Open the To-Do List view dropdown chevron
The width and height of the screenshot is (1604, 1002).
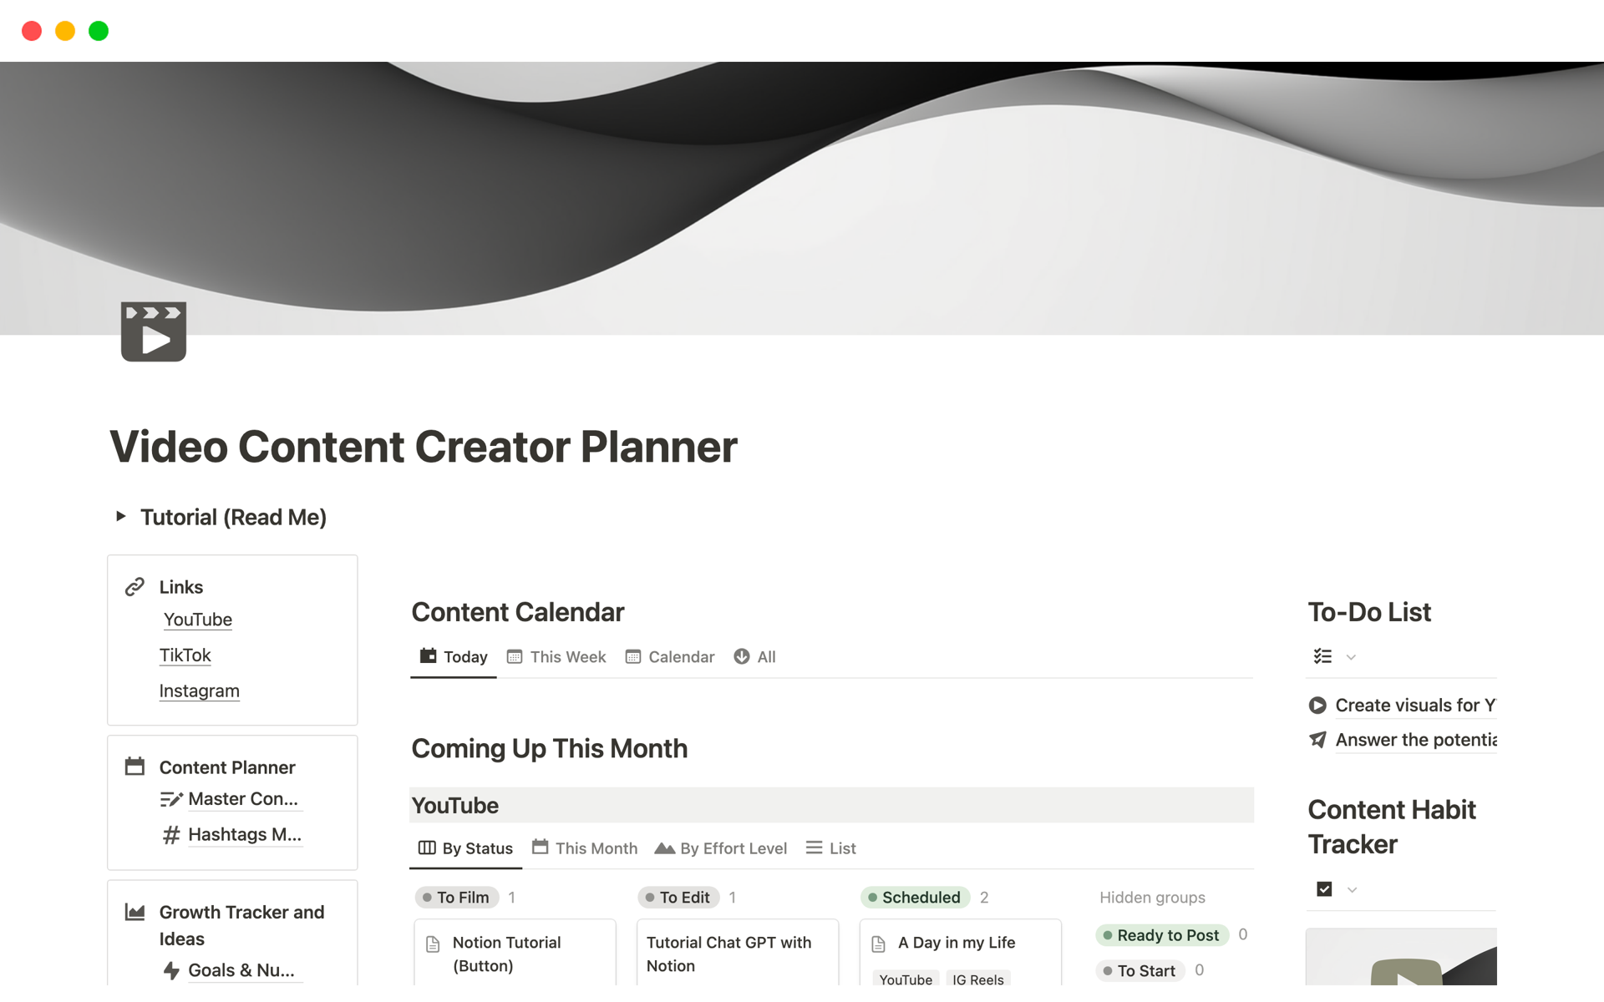click(x=1351, y=657)
